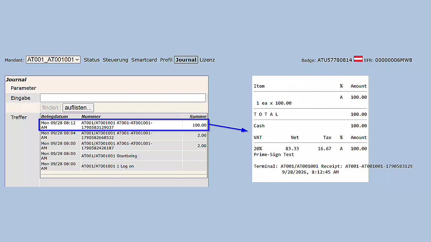Select journal entry ending 1790583129037

[124, 125]
